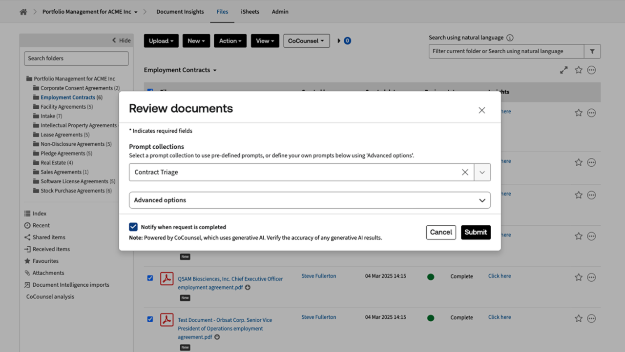Go to the Document Insights tab
This screenshot has width=625, height=352.
click(x=180, y=12)
